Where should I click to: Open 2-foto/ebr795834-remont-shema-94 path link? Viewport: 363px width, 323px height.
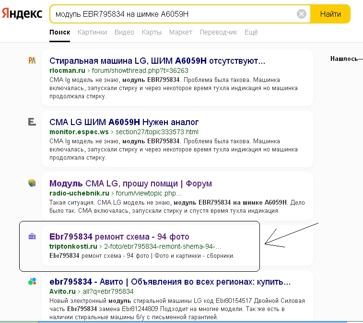pos(163,246)
